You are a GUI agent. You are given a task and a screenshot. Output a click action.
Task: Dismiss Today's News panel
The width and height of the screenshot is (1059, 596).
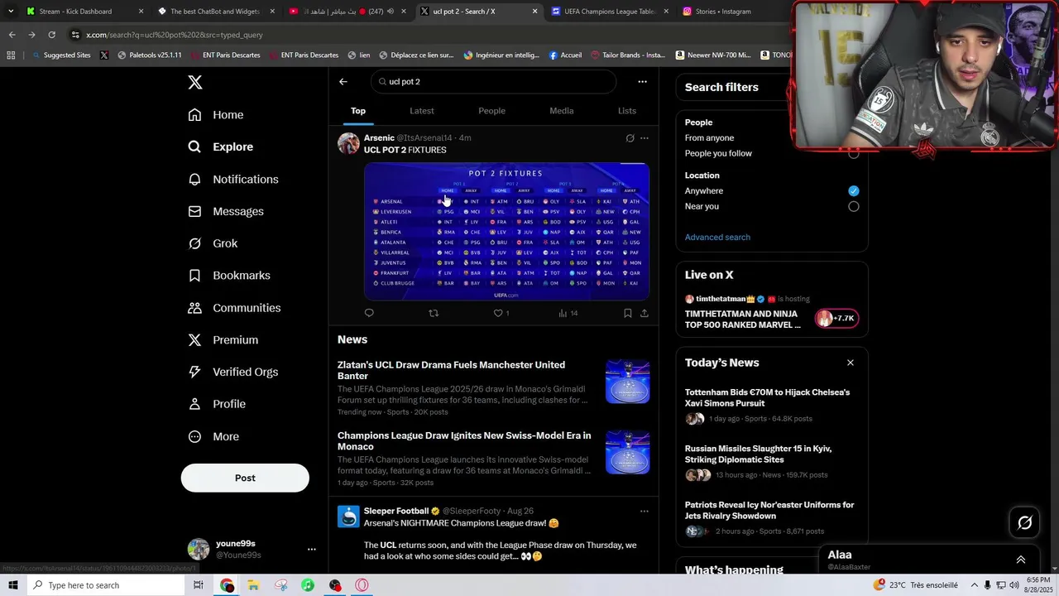coord(850,363)
